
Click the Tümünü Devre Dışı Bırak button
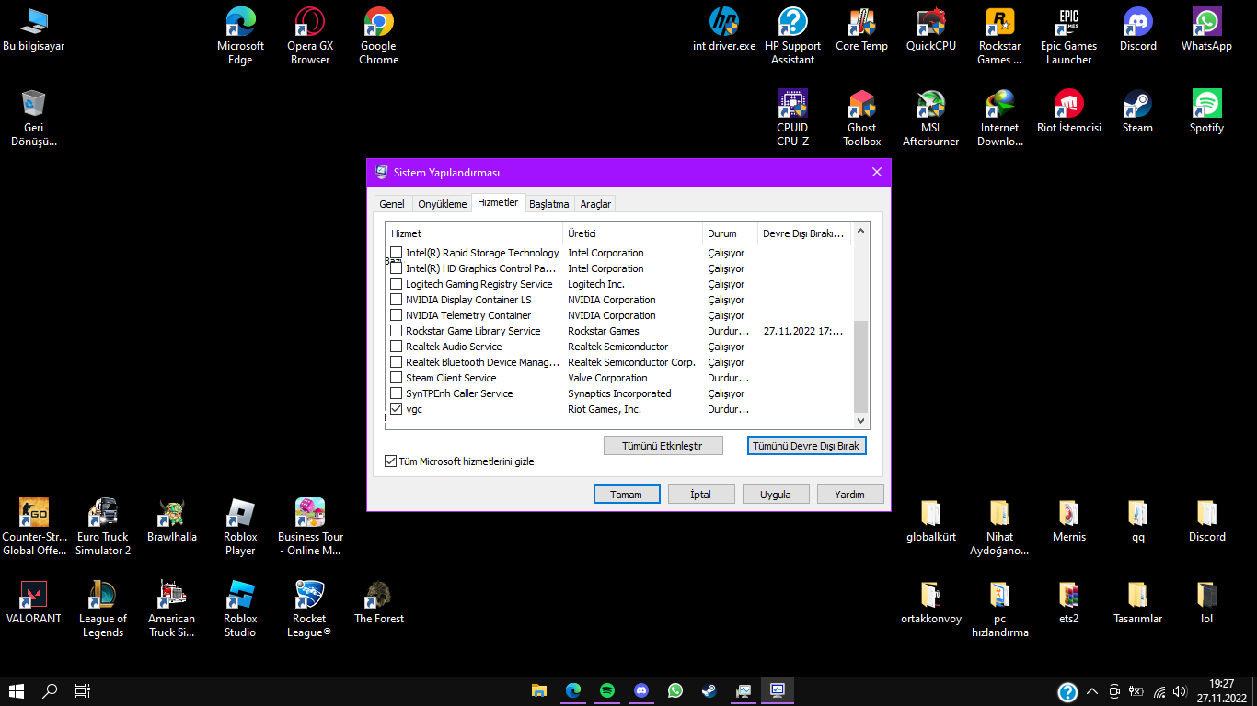tap(806, 446)
